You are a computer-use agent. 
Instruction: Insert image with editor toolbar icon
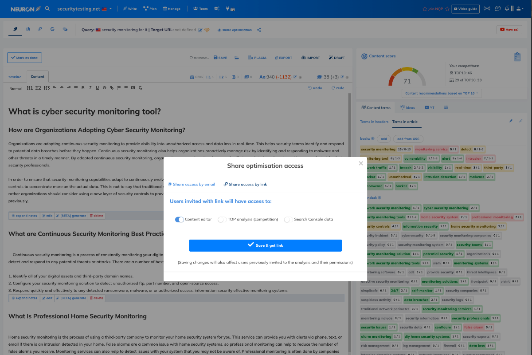[x=133, y=88]
